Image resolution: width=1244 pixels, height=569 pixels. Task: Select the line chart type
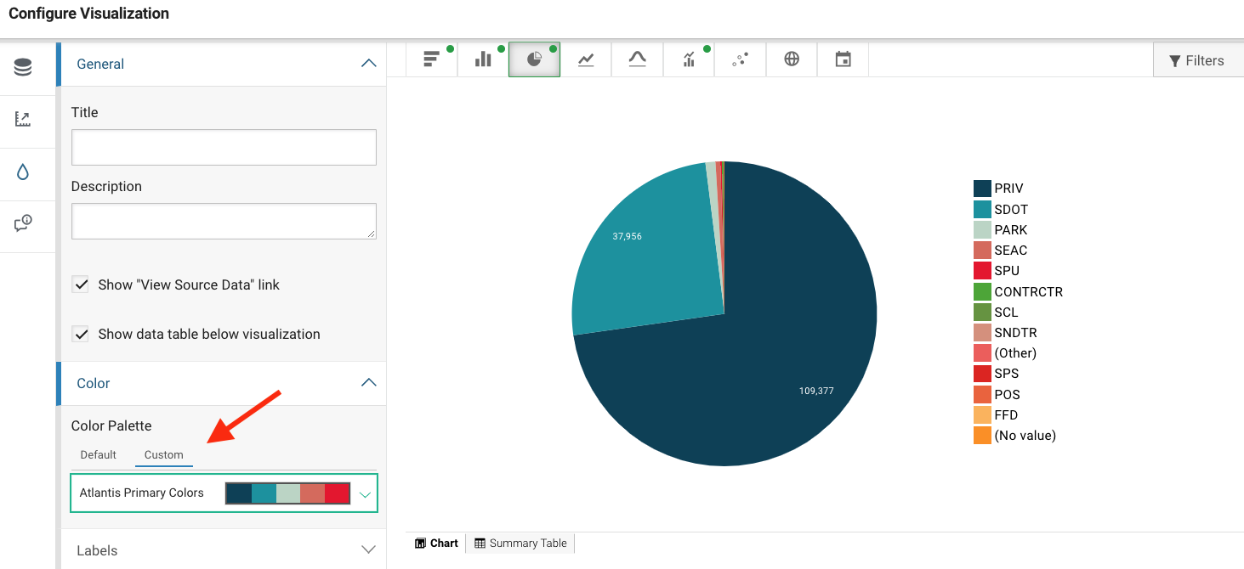[586, 59]
